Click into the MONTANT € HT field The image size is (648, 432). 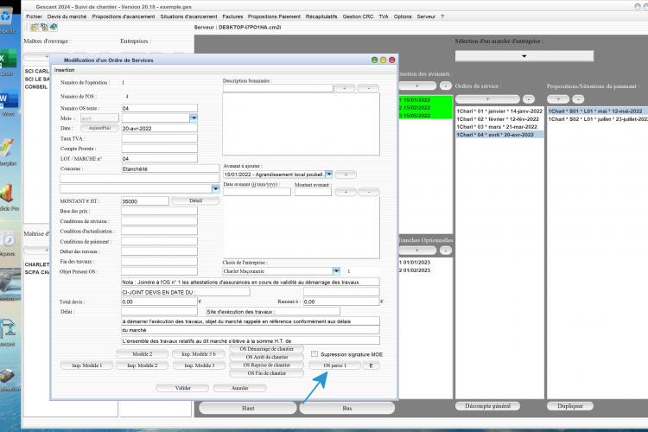point(145,201)
